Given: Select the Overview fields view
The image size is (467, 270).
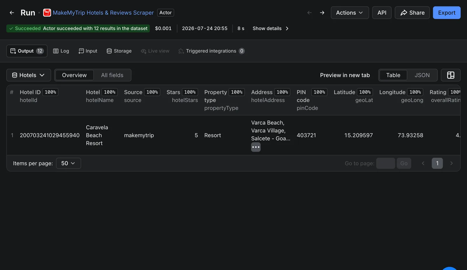Looking at the screenshot, I should tap(74, 75).
